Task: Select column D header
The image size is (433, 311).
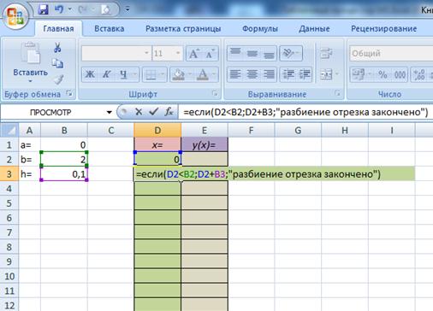Action: coord(157,131)
